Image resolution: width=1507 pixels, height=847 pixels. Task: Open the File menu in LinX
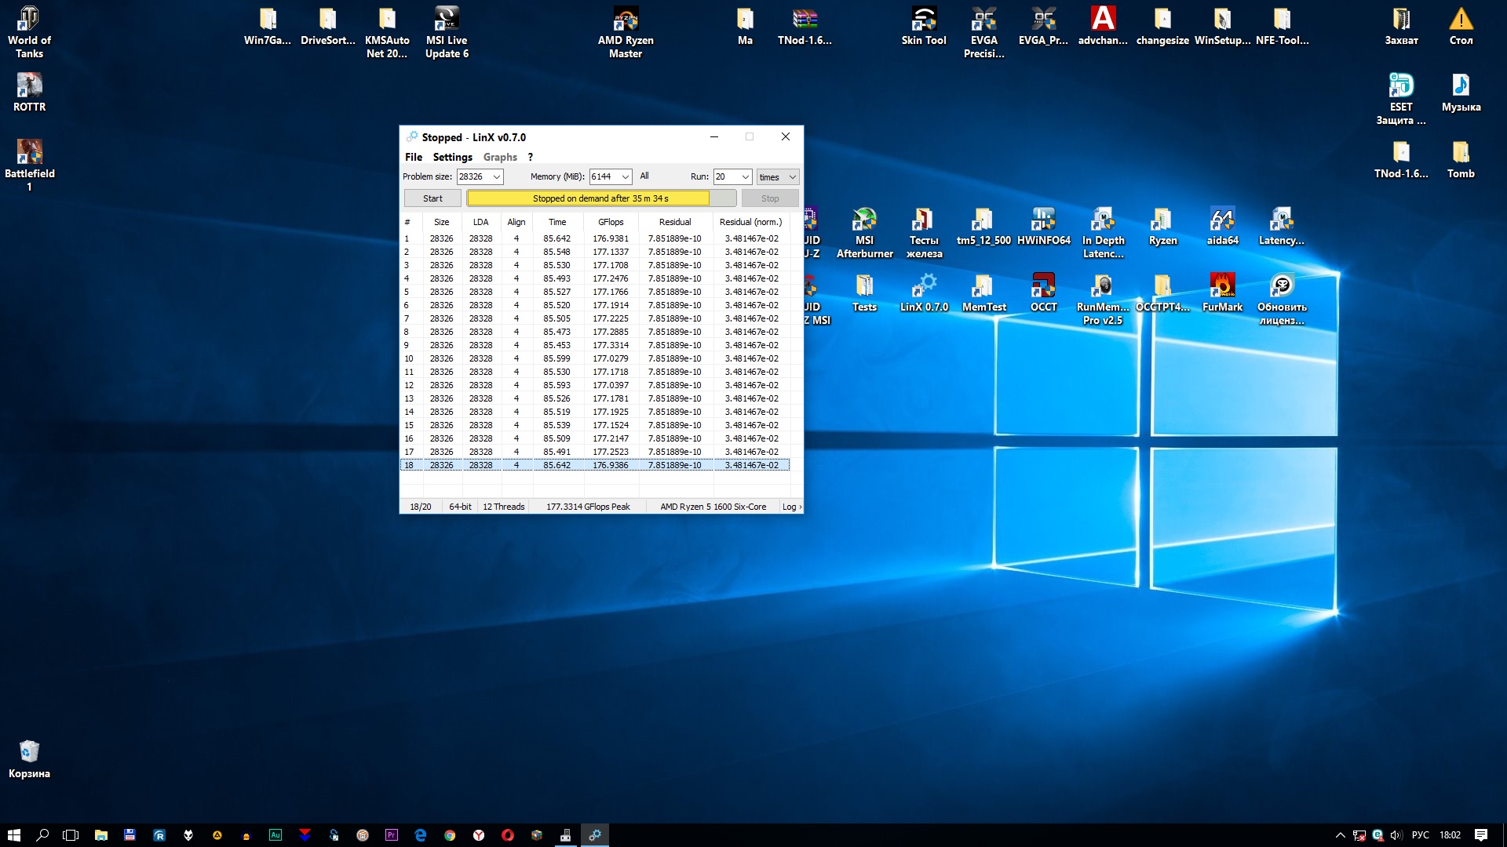point(413,157)
